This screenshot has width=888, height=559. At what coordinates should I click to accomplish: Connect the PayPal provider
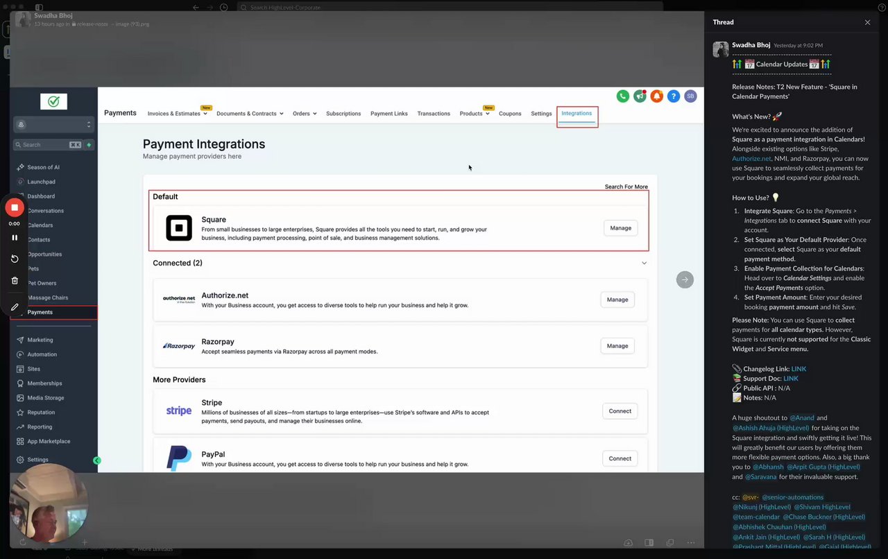tap(620, 458)
